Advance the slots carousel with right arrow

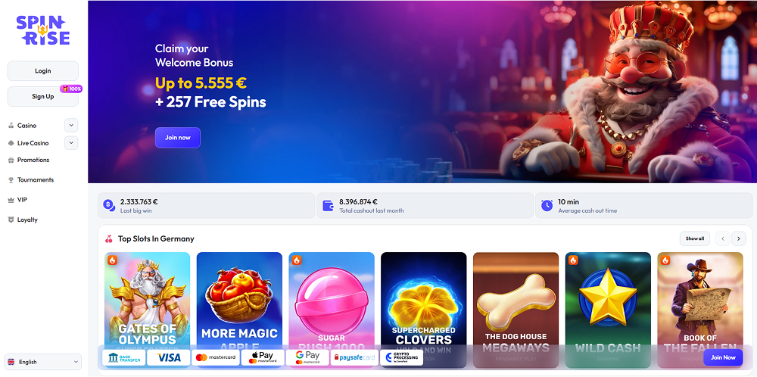738,238
